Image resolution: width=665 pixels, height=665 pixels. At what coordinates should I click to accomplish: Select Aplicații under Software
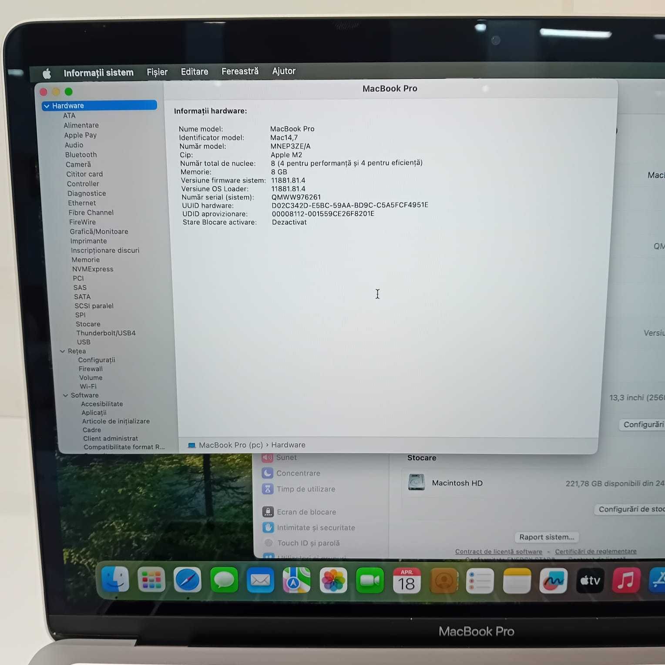click(94, 413)
